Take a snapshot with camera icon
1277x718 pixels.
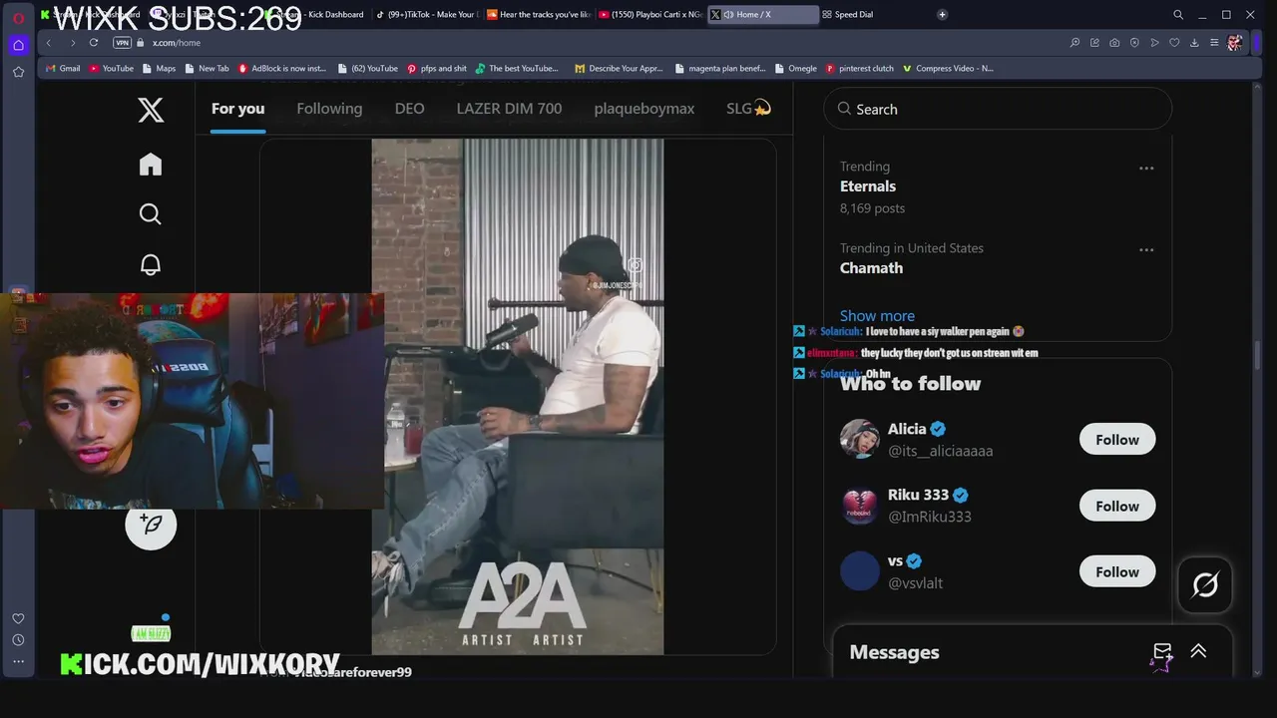(1114, 43)
